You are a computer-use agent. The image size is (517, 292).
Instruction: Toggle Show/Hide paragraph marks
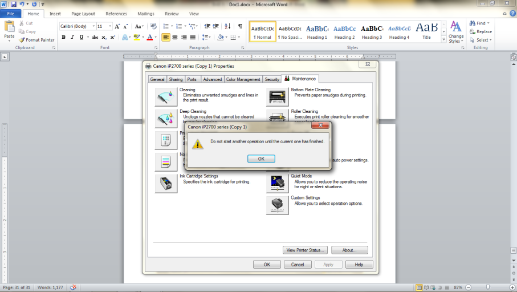[x=240, y=26]
